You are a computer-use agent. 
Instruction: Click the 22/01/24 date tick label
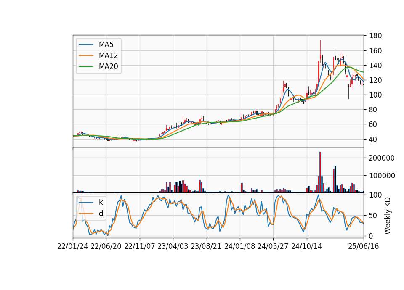[x=73, y=246]
